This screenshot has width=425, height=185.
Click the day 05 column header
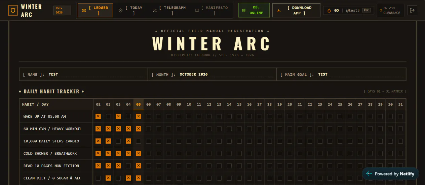click(139, 104)
